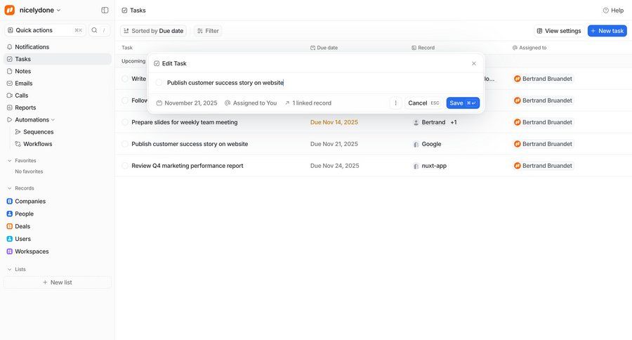Open View settings

pos(559,31)
